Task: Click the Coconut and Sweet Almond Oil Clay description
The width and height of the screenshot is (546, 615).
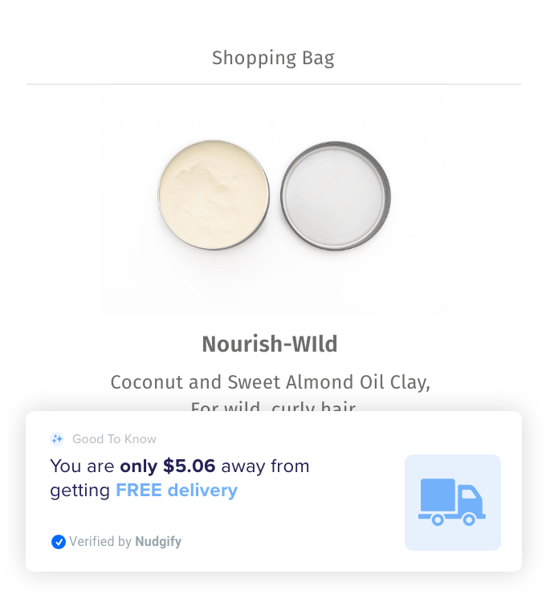Action: coord(270,382)
